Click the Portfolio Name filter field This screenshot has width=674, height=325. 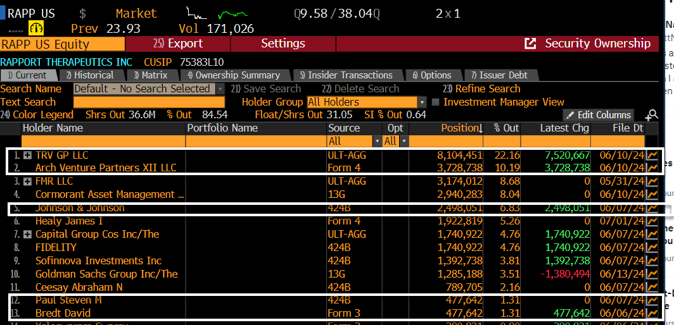(x=256, y=141)
